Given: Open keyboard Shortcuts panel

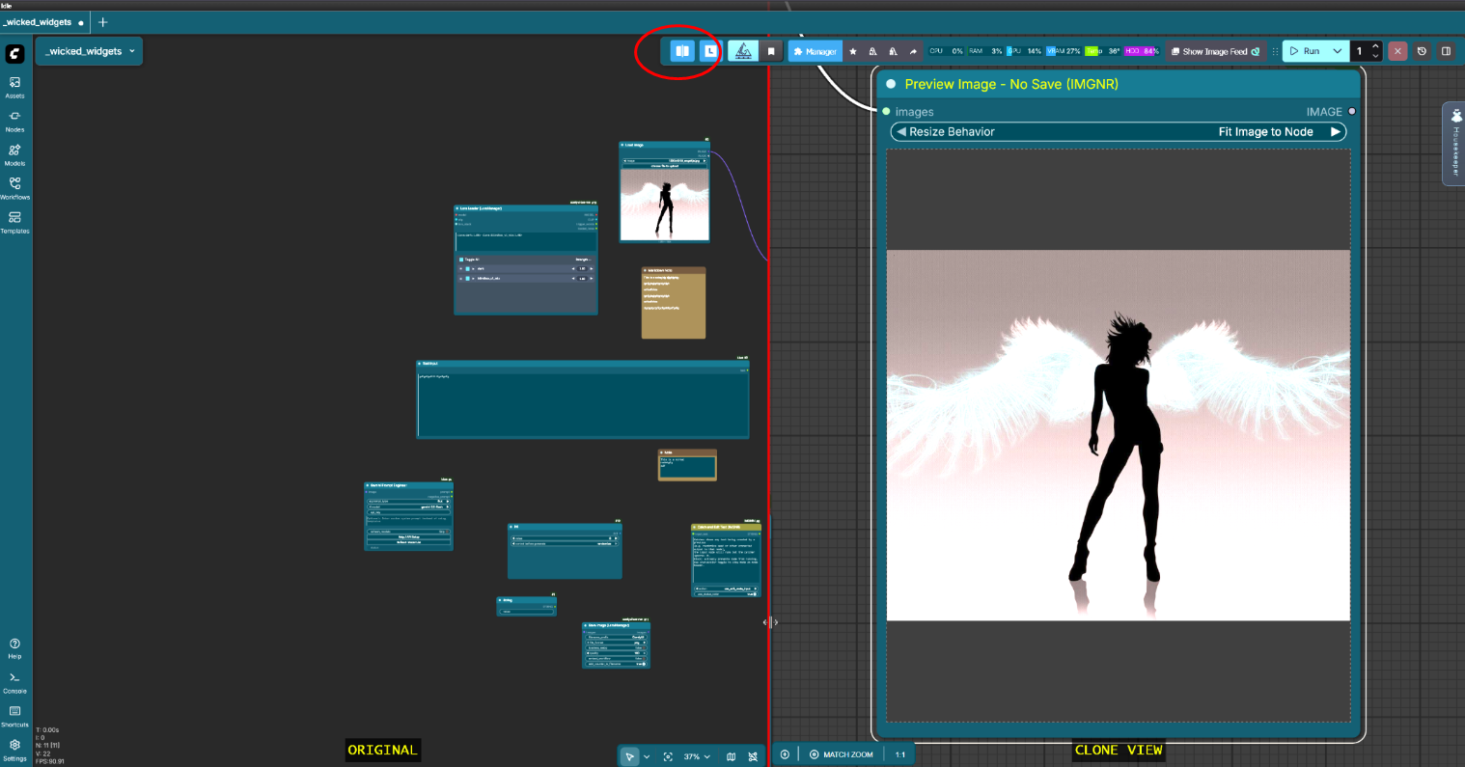Looking at the screenshot, I should [x=14, y=716].
